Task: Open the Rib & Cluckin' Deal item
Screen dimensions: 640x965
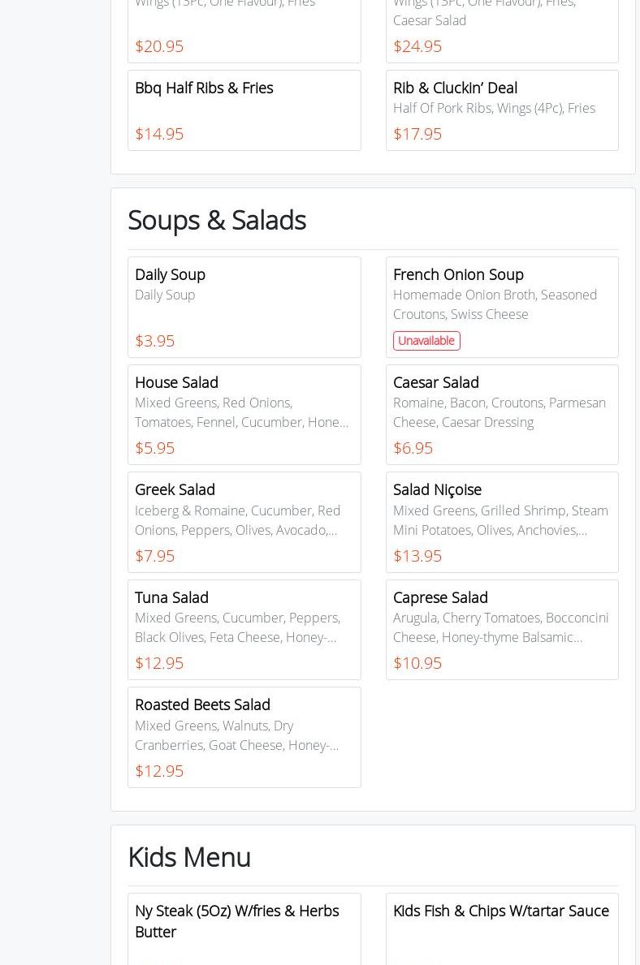Action: pyautogui.click(x=501, y=110)
